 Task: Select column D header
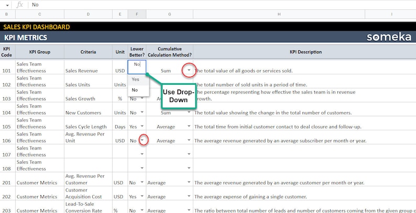pyautogui.click(x=88, y=14)
